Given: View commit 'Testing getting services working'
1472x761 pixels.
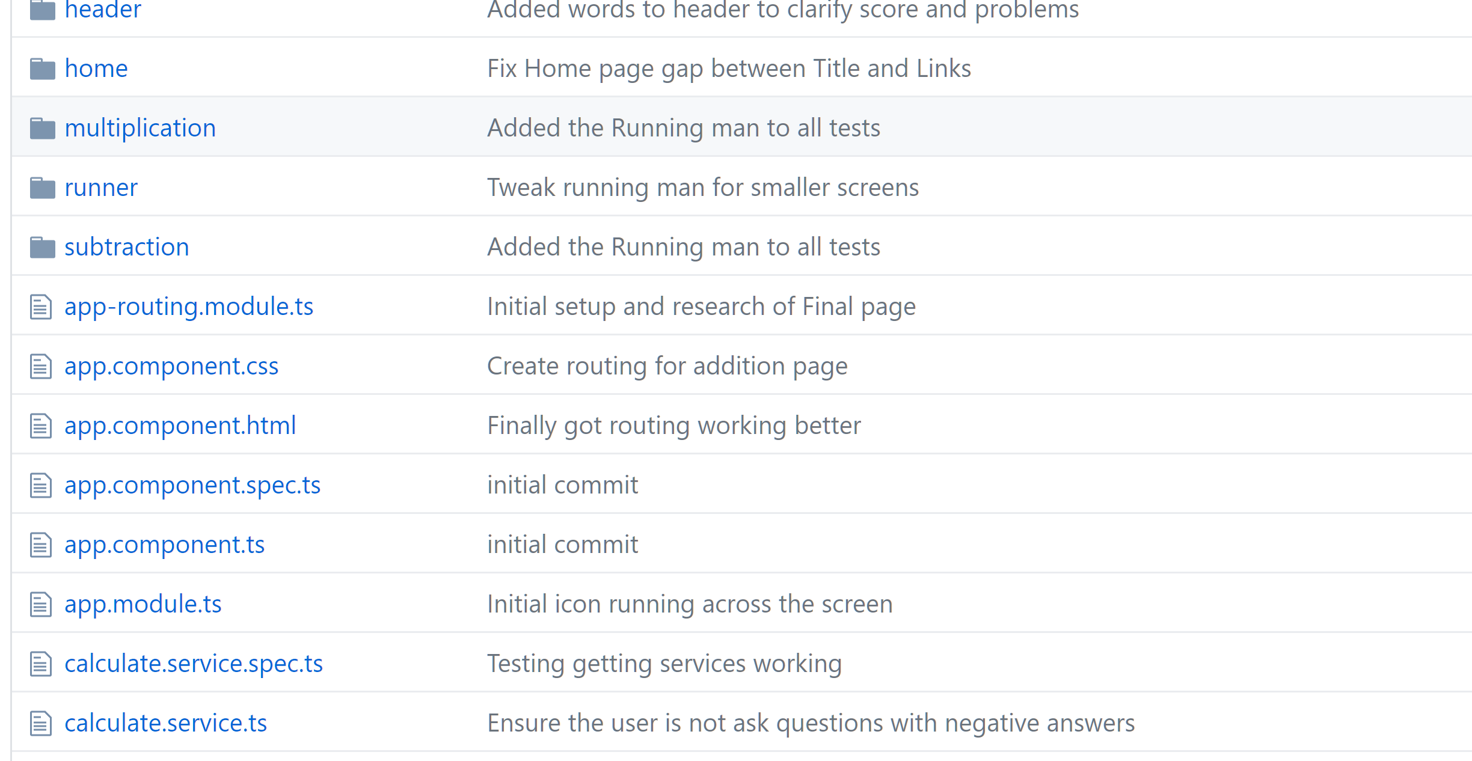Looking at the screenshot, I should tap(664, 664).
